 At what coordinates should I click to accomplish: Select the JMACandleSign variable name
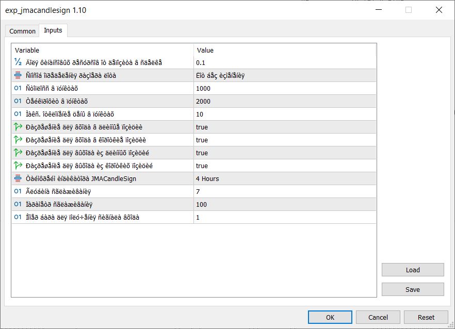(80, 179)
